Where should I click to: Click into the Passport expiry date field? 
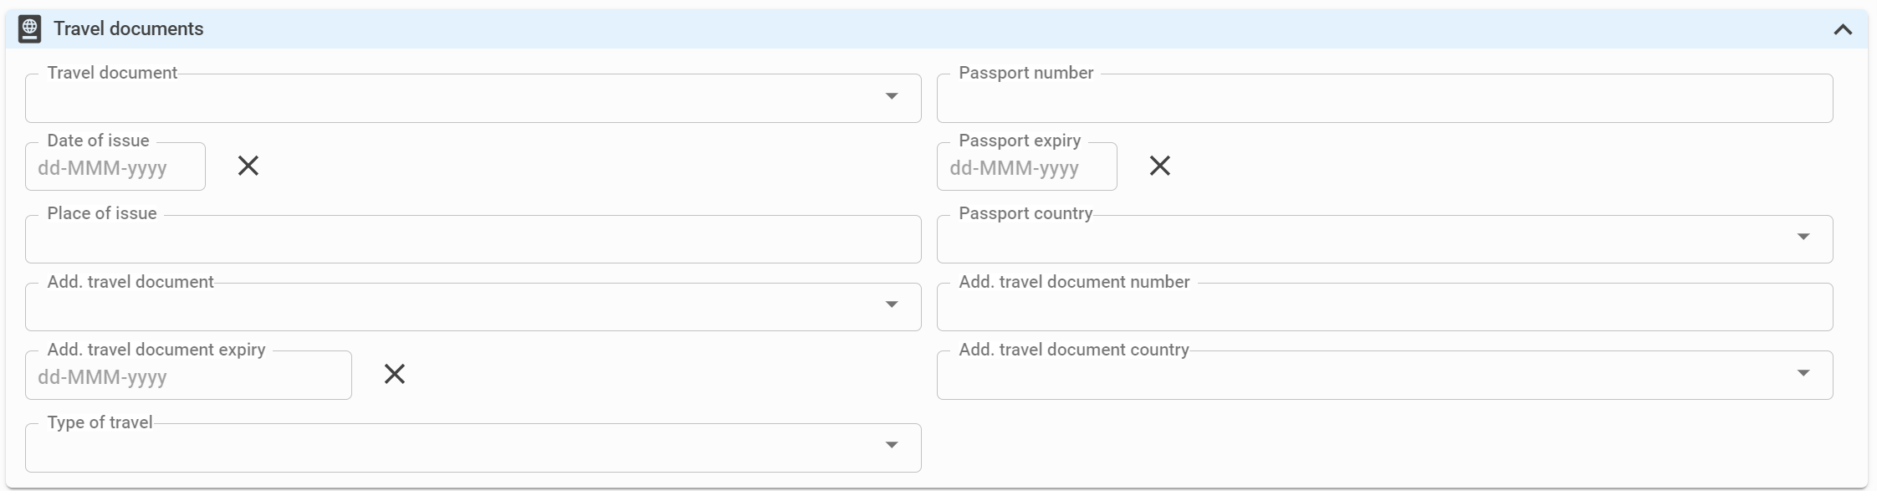(x=1026, y=166)
